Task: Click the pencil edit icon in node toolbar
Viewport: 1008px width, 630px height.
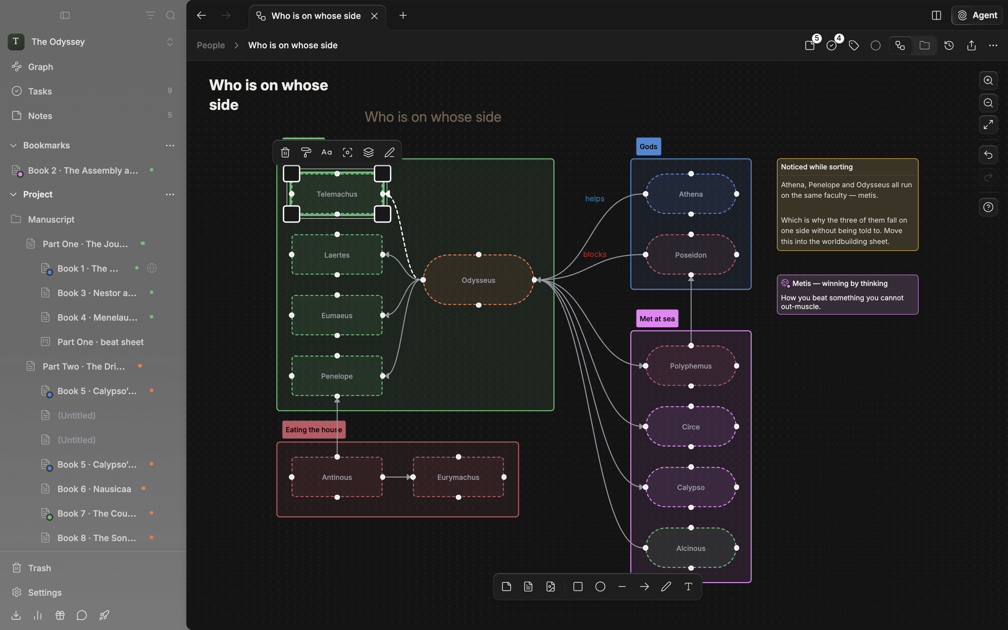Action: pos(389,153)
